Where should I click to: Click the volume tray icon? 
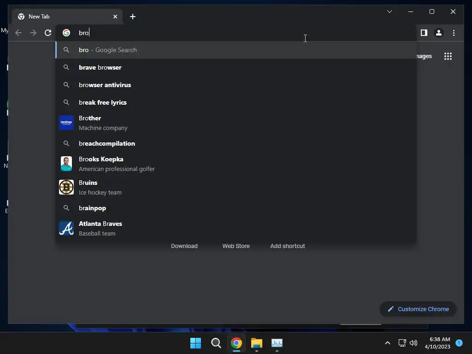413,343
